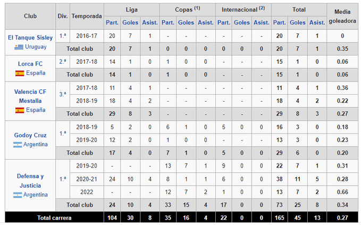This screenshot has height=225, width=361.
Task: Follow the Godoy Cruz club link
Action: coord(30,135)
